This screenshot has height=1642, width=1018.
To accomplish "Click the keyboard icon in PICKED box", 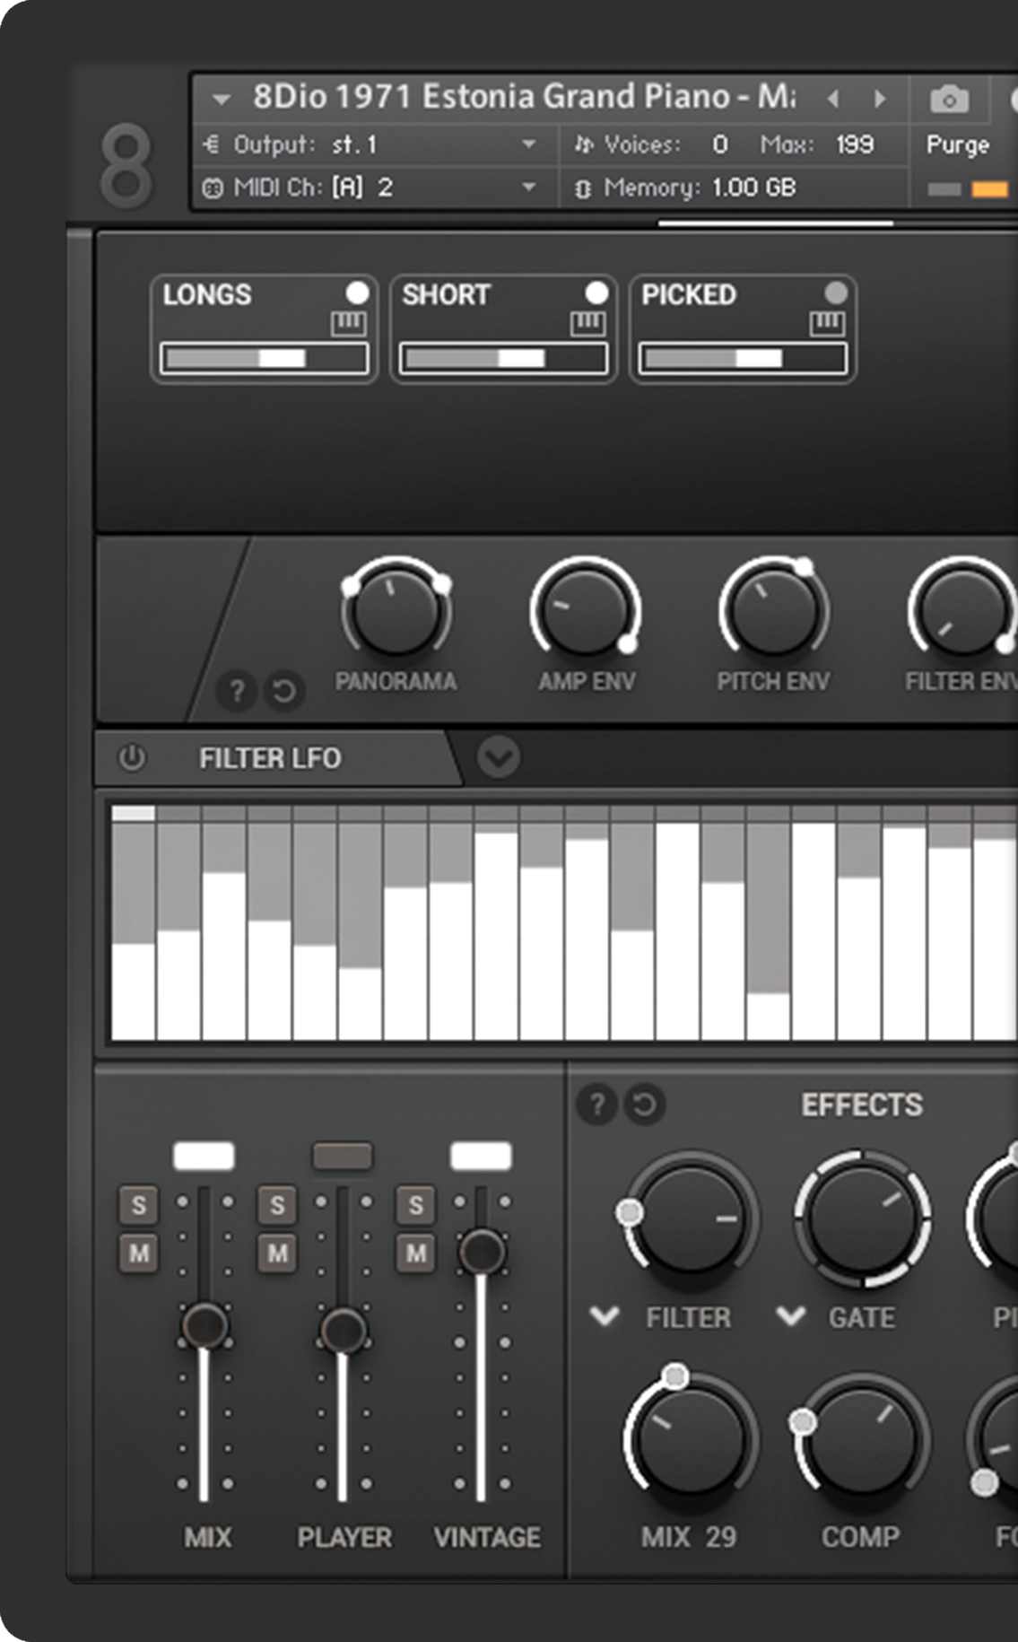I will 827,323.
